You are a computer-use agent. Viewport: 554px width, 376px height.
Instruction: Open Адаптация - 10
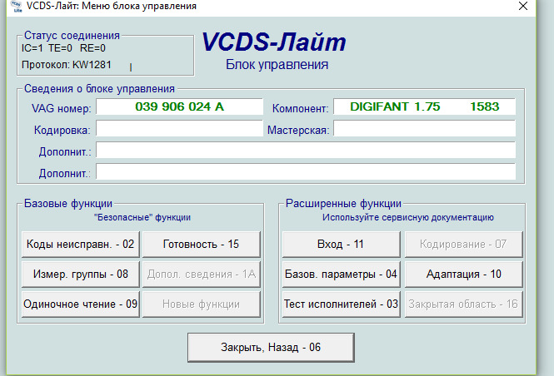click(463, 274)
